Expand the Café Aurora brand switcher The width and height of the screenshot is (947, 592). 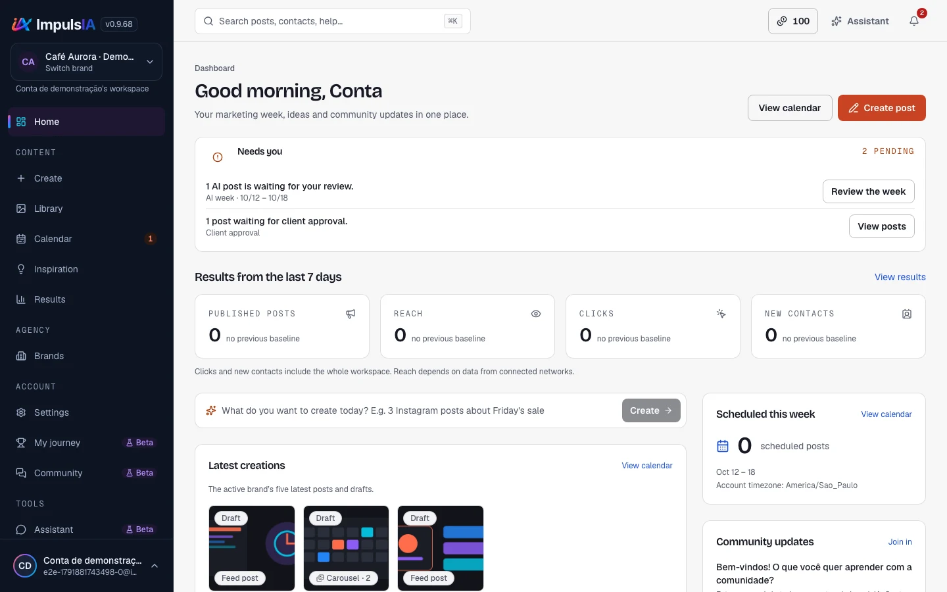[87, 62]
